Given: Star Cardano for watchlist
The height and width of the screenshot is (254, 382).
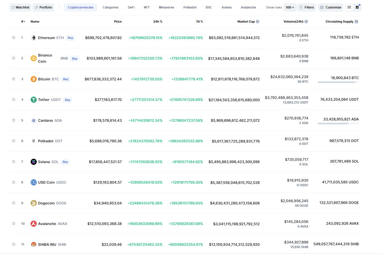Looking at the screenshot, I should (14, 120).
